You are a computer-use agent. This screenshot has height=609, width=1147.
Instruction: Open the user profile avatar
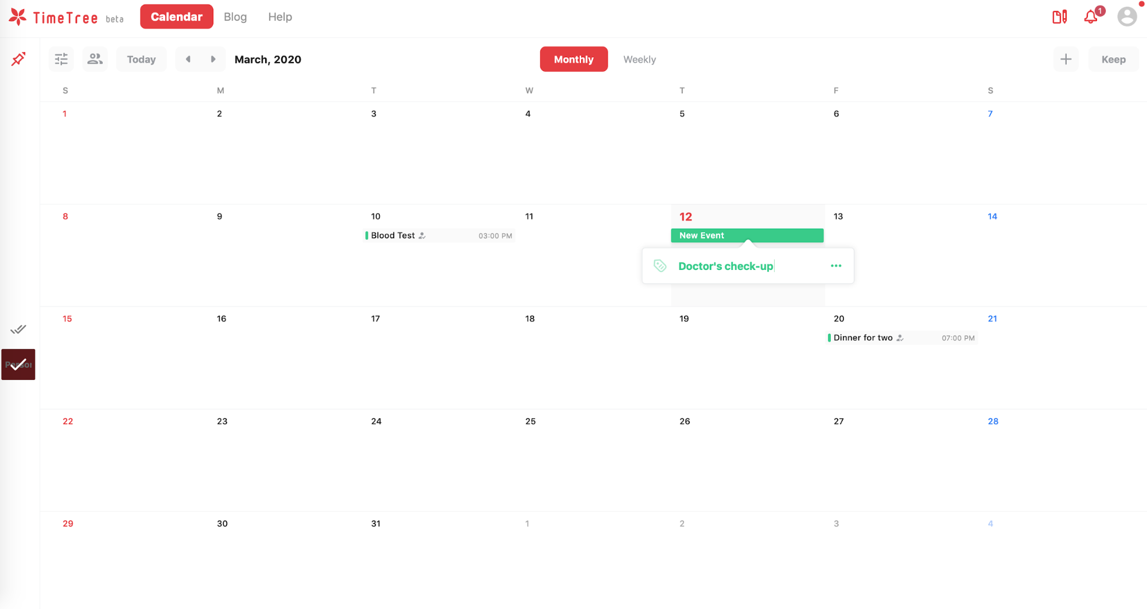1127,17
